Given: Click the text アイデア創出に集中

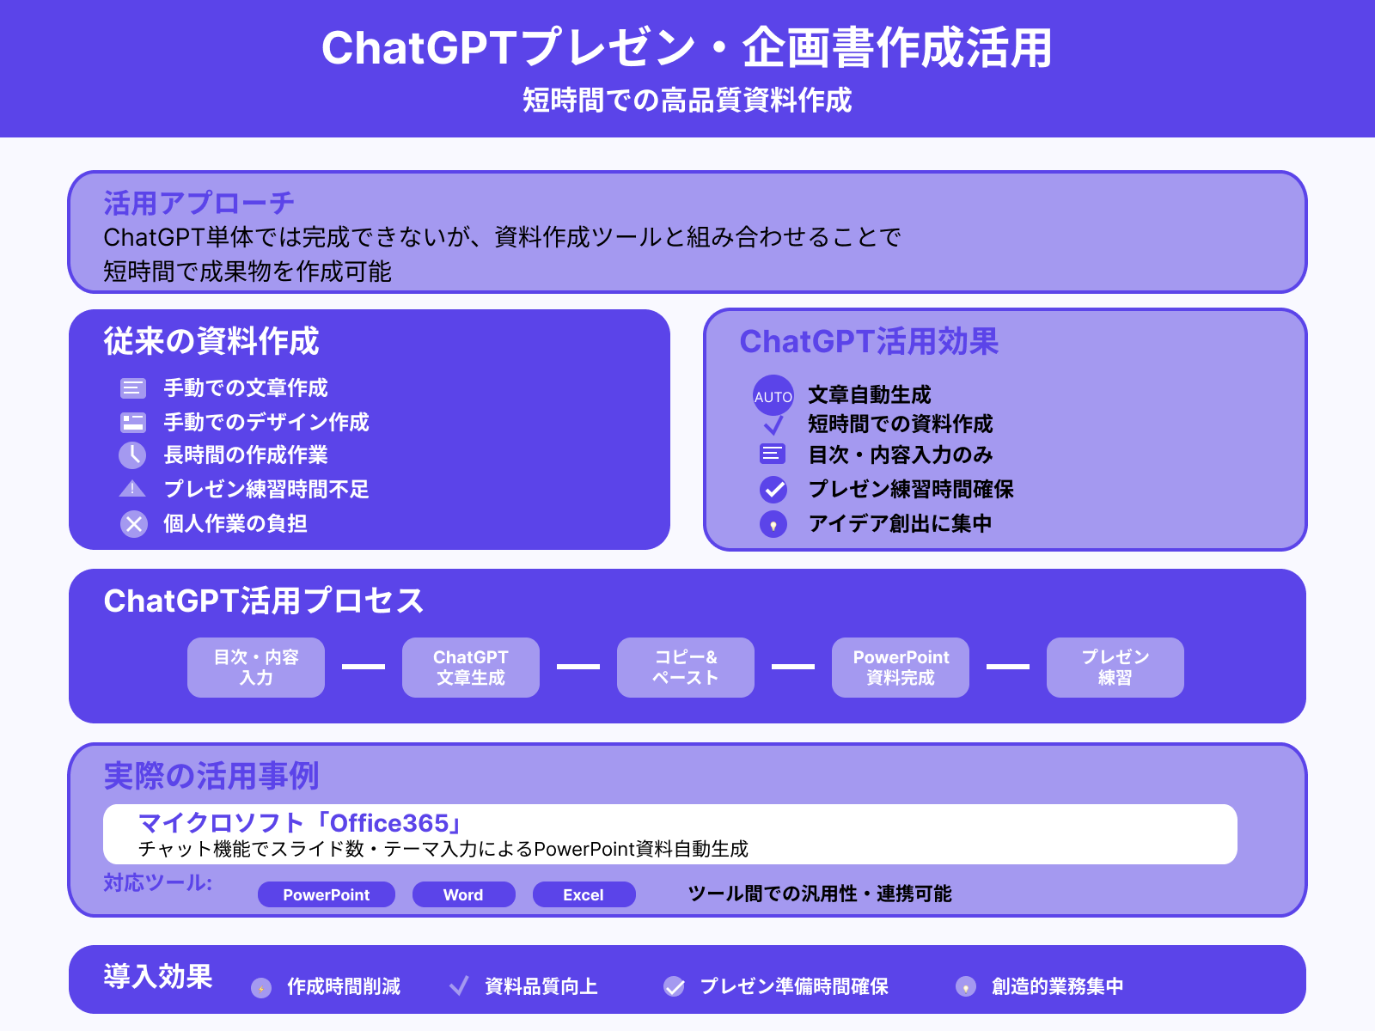Looking at the screenshot, I should [x=901, y=523].
